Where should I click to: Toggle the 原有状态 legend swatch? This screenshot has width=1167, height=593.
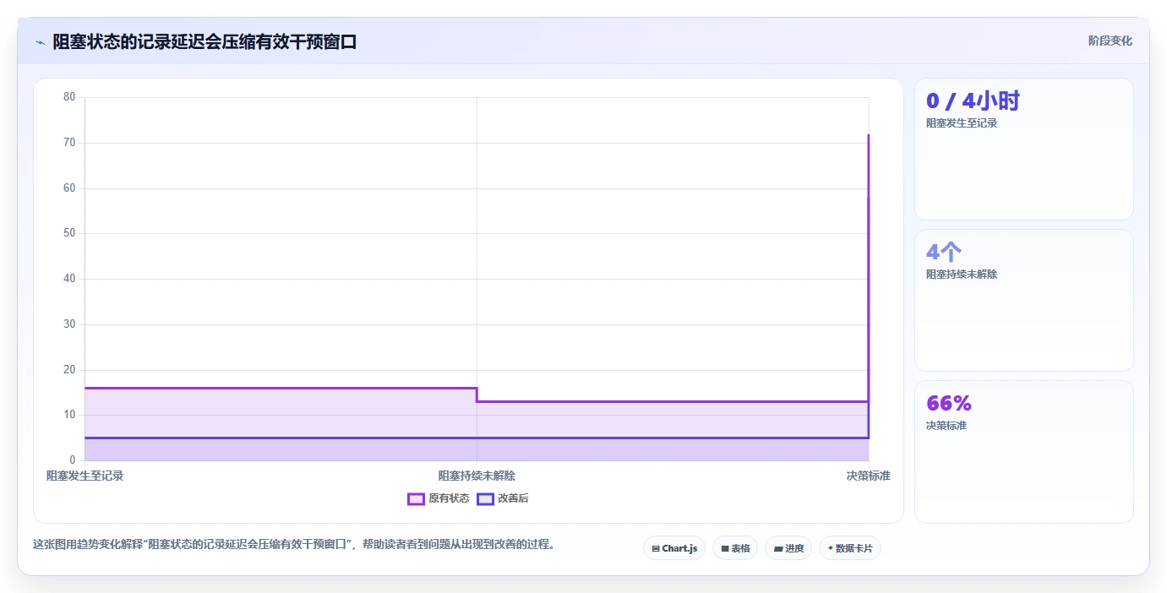(x=416, y=498)
